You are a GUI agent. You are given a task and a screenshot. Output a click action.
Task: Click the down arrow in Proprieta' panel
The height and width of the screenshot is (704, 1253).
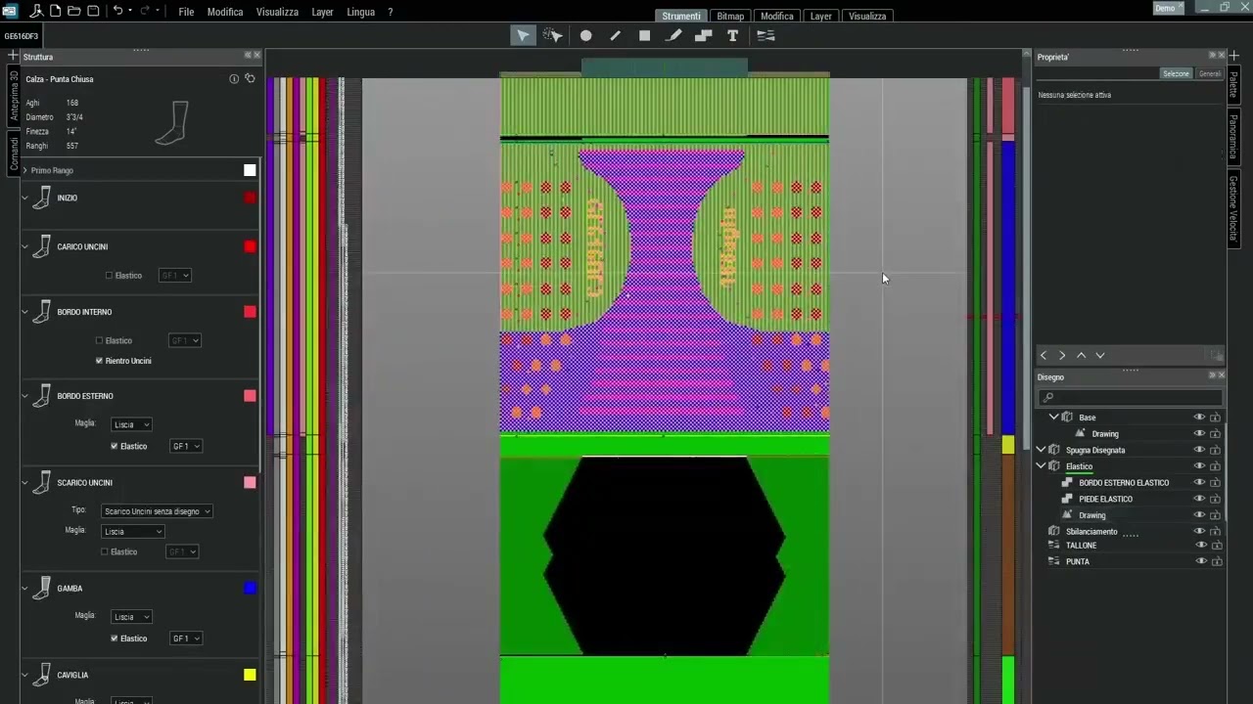[x=1100, y=356]
